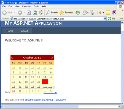The height and width of the screenshot is (109, 124).
Task: Click the highlighted red date 21
Action: coord(45,82)
